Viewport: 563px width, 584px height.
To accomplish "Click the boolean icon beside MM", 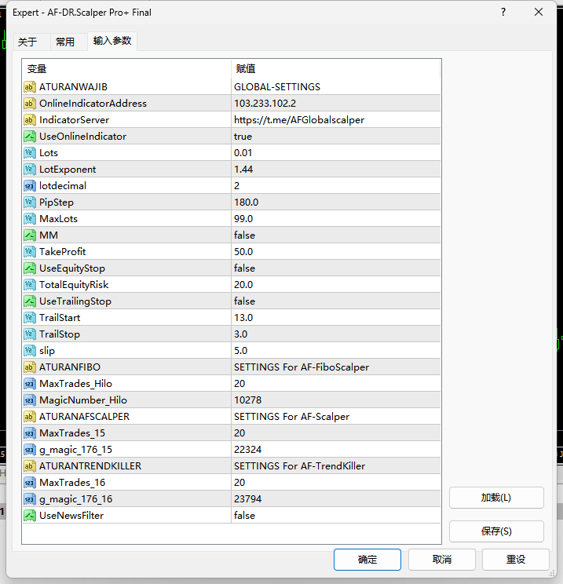I will 30,235.
